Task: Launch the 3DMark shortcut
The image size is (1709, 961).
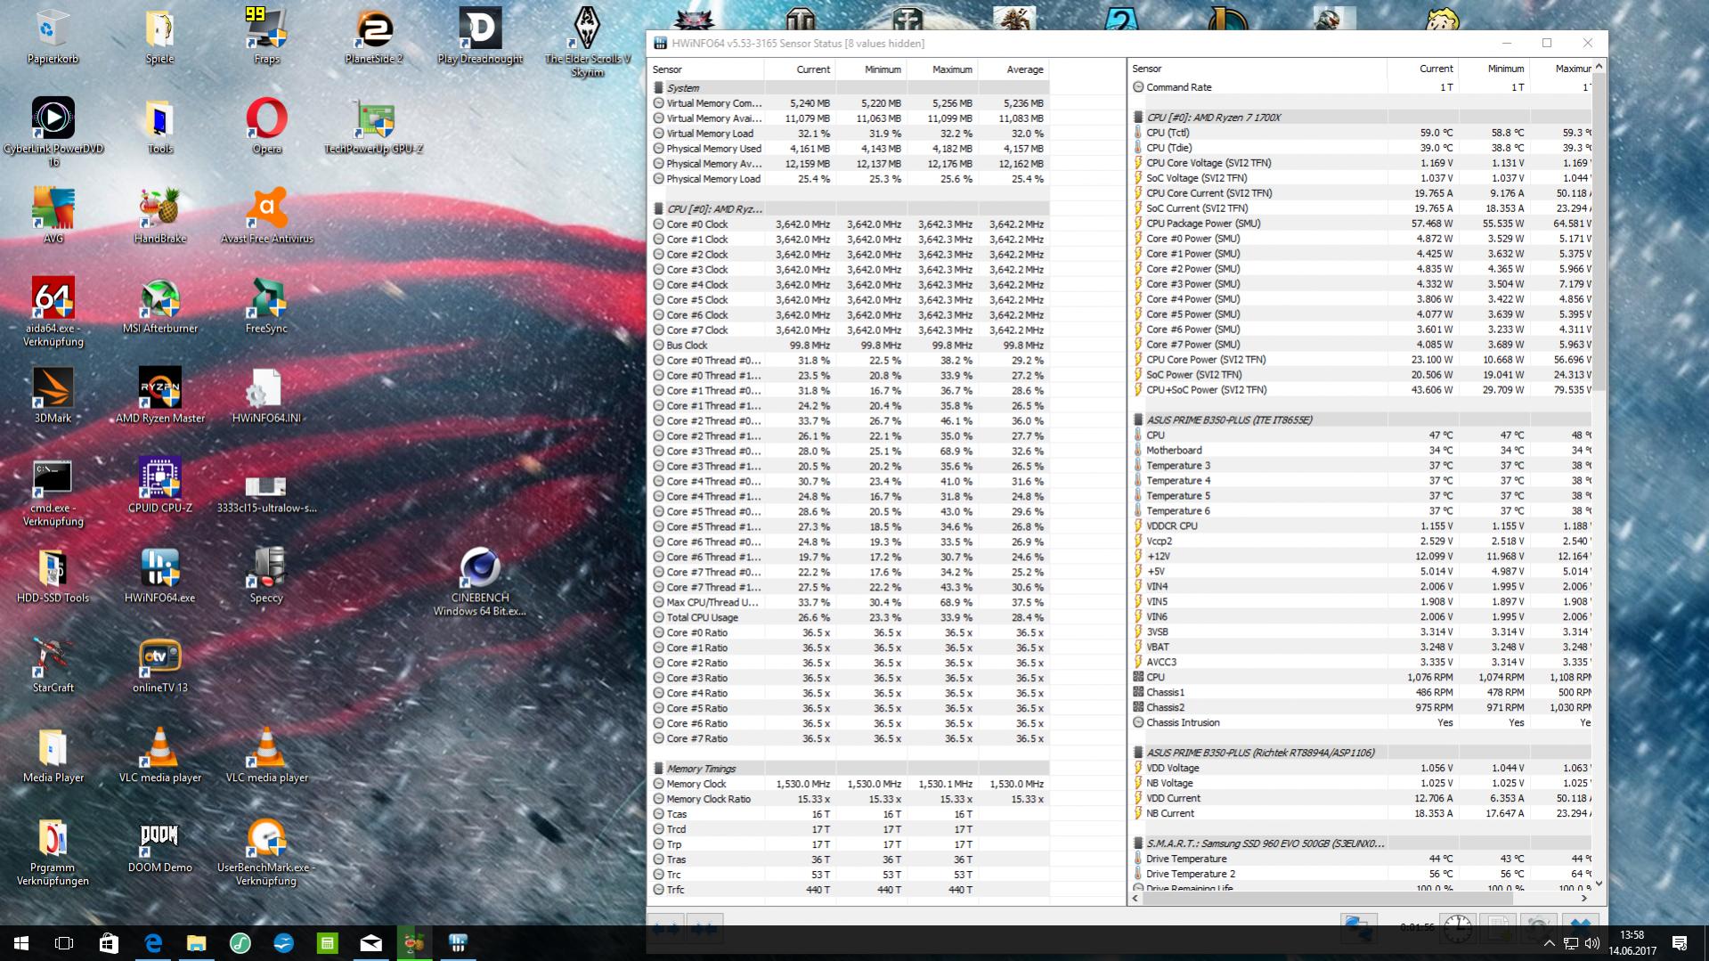Action: 53,396
